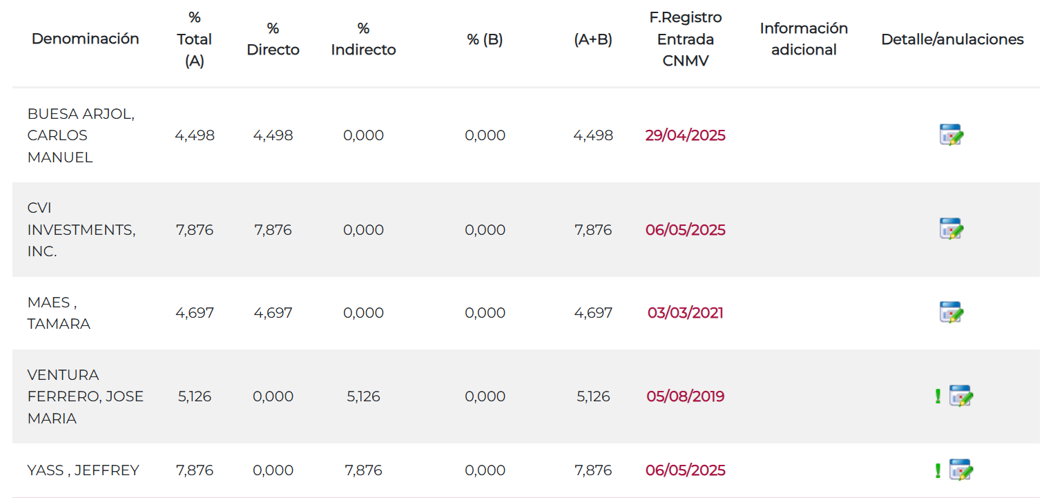Open the 05/08/2019 registration date link
This screenshot has width=1044, height=498.
(x=685, y=396)
